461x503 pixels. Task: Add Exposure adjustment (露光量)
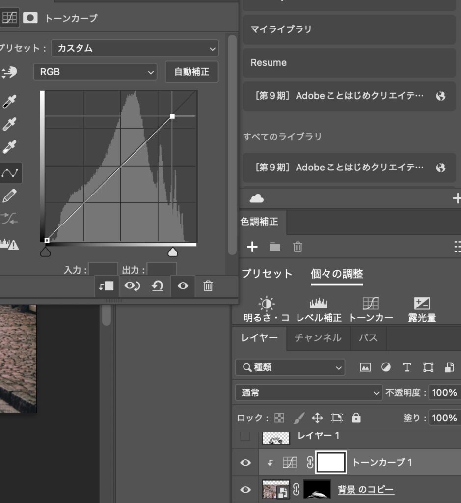tap(422, 309)
